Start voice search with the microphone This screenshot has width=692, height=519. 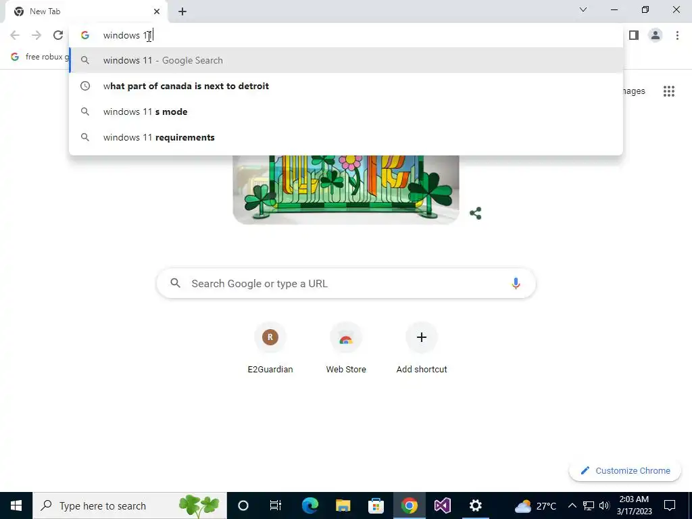point(516,283)
